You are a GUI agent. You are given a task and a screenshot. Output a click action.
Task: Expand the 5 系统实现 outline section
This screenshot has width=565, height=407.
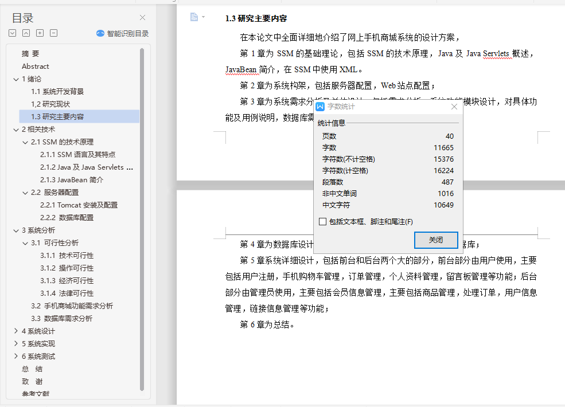[16, 343]
